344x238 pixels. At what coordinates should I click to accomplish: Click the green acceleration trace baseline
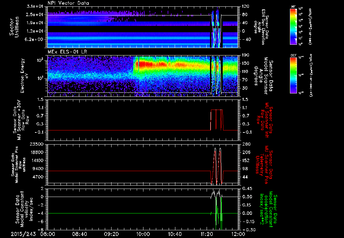129,213
